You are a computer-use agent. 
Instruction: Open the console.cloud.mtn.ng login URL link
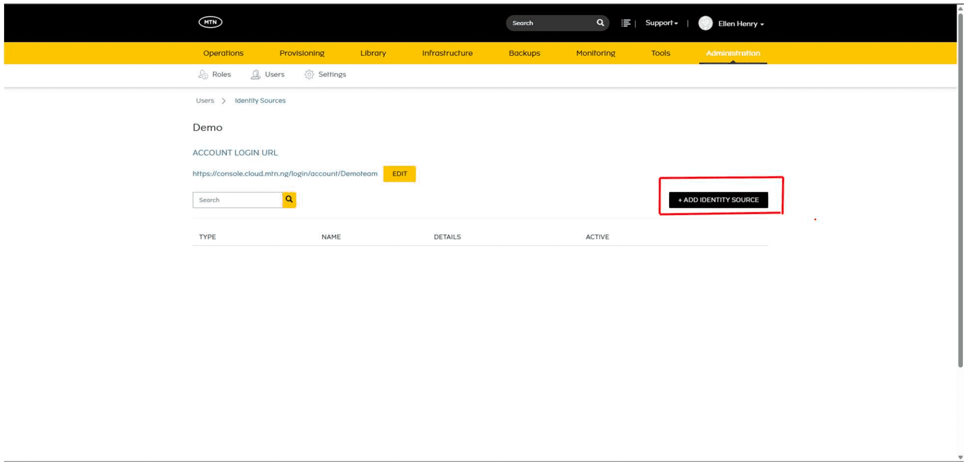[285, 173]
